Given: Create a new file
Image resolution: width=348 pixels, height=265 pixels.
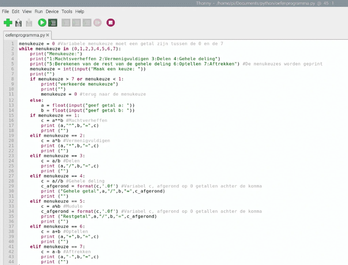Looking at the screenshot, I should pyautogui.click(x=7, y=22).
